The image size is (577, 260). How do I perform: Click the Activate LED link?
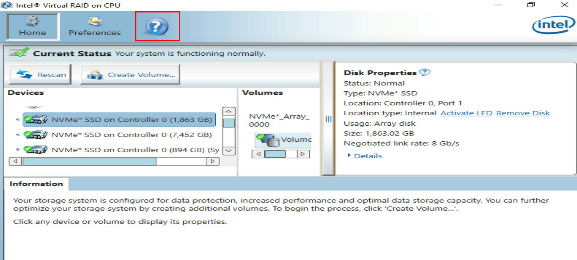tap(466, 113)
